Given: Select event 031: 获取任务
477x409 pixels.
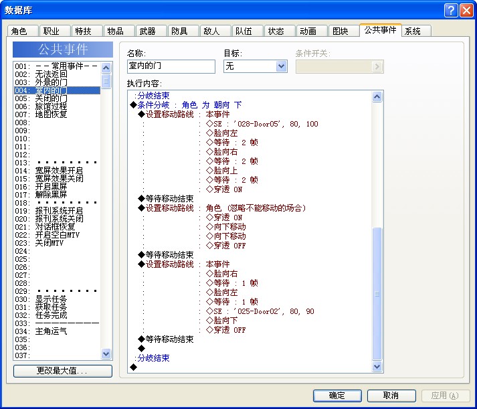Looking at the screenshot, I should [x=57, y=307].
